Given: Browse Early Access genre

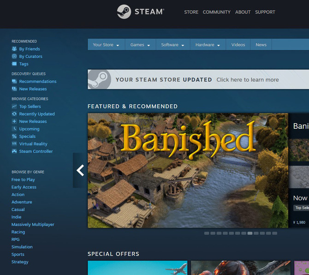Looking at the screenshot, I should coord(24,187).
